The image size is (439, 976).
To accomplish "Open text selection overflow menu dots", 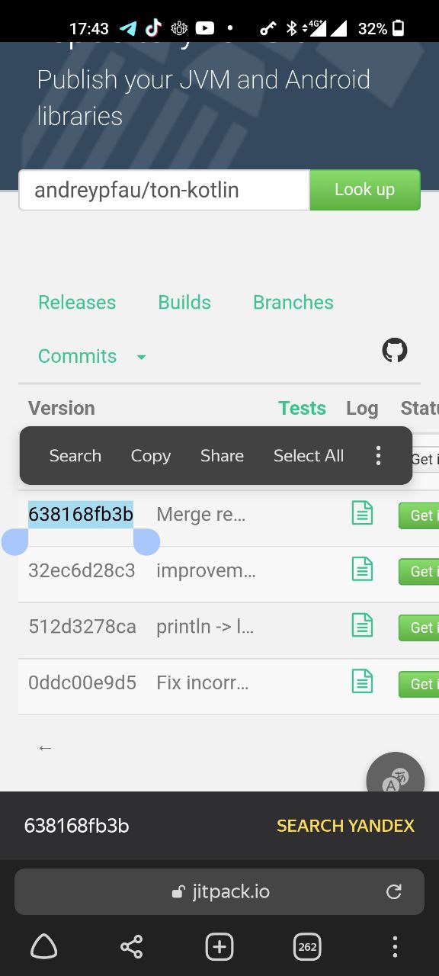I will pos(378,456).
